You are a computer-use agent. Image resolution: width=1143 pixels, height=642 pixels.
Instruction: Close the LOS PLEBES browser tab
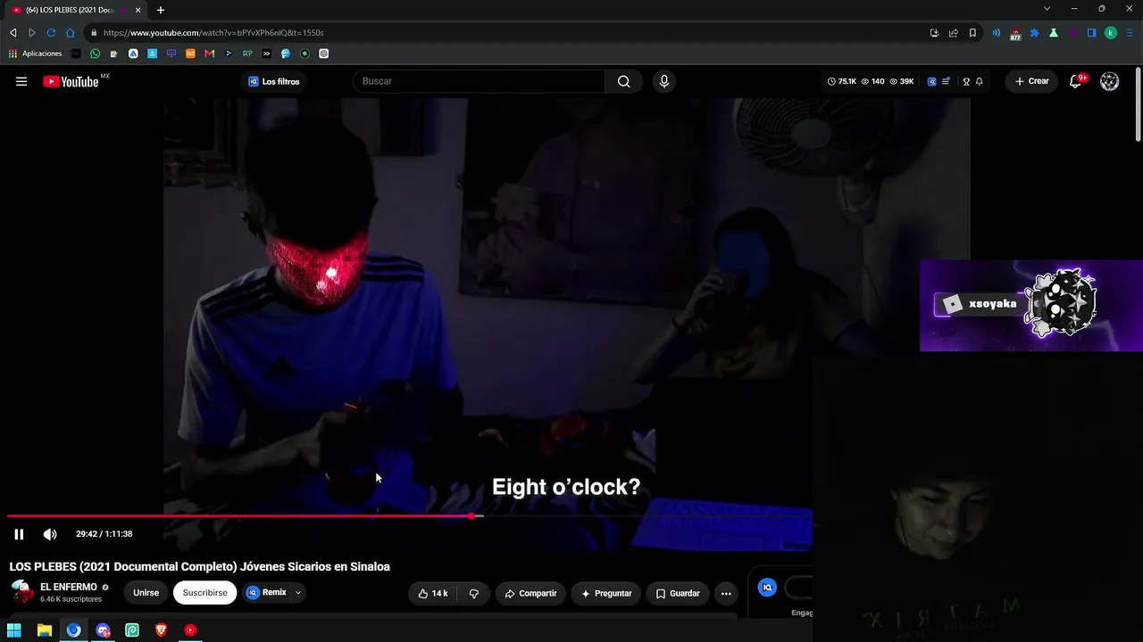pyautogui.click(x=138, y=10)
